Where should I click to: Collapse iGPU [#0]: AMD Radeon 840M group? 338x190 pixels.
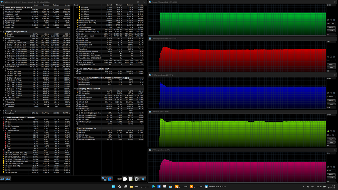[x=75, y=89]
